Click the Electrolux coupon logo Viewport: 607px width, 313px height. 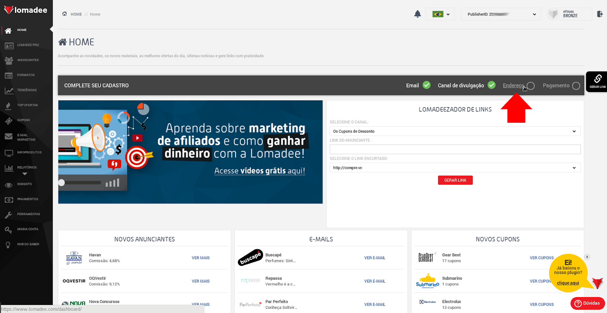pyautogui.click(x=428, y=302)
